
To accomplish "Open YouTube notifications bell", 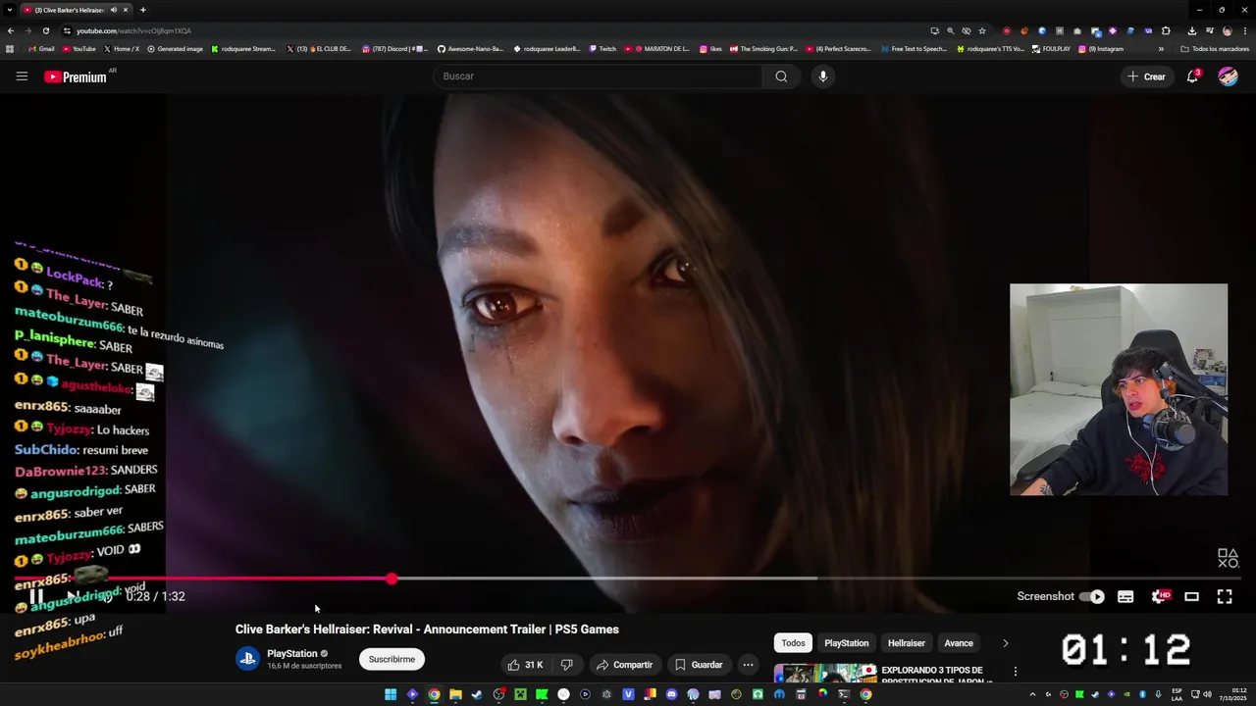I will 1193,76.
